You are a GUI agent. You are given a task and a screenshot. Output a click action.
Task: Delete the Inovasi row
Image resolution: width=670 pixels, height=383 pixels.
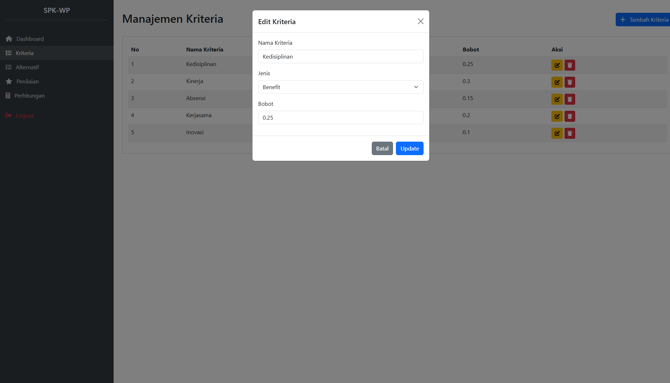[x=570, y=133]
